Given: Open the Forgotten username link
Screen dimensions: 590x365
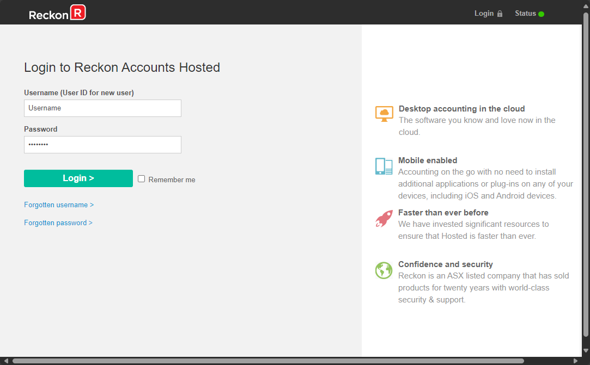Looking at the screenshot, I should 59,205.
